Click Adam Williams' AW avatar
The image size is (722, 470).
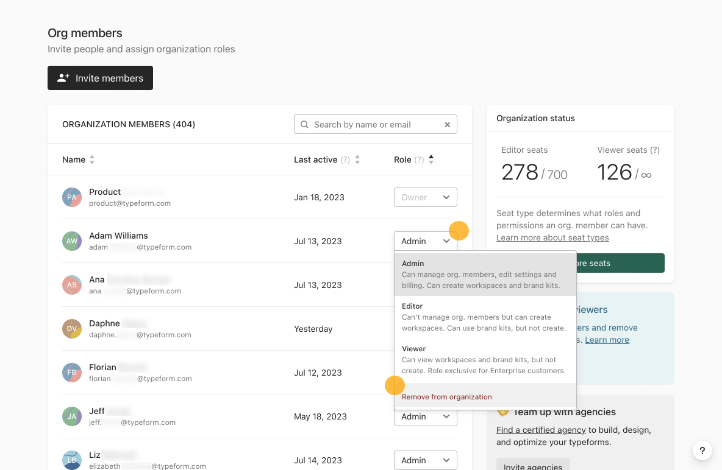coord(72,241)
